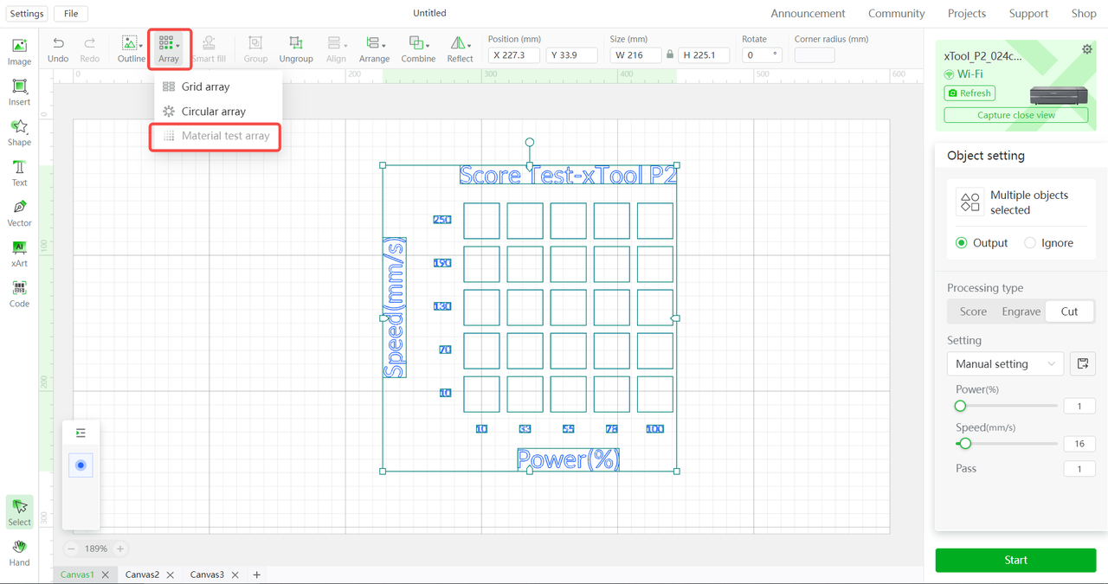This screenshot has width=1108, height=584.
Task: Select the Ignore radio button
Action: click(1030, 243)
